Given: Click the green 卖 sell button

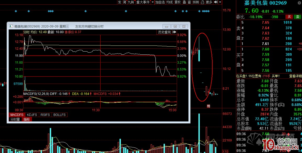Looking at the screenshot, I should (x=298, y=17).
